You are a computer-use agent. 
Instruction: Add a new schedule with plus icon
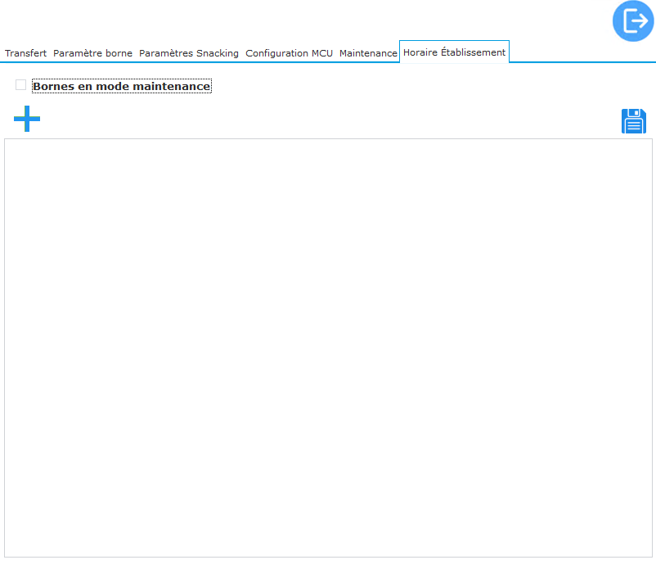point(27,119)
